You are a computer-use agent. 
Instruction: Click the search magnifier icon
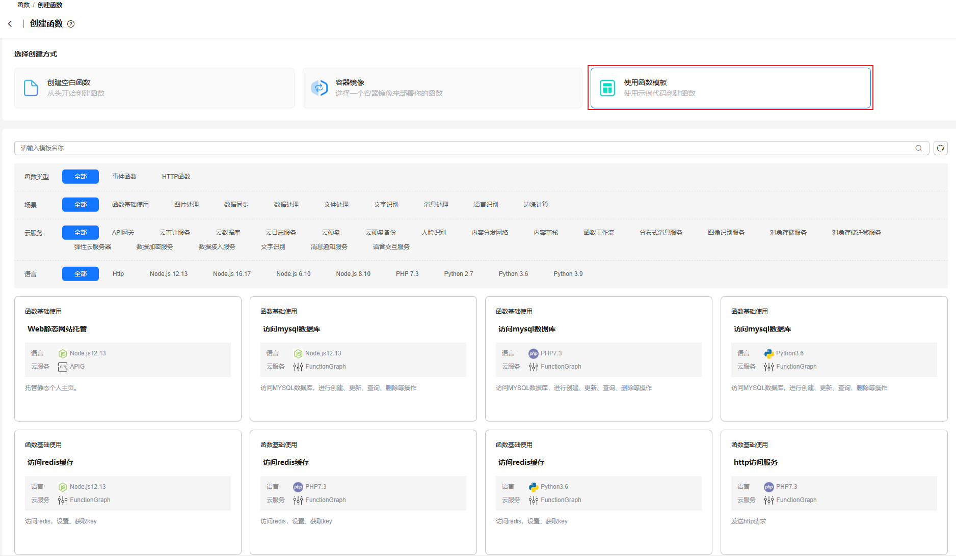point(918,148)
